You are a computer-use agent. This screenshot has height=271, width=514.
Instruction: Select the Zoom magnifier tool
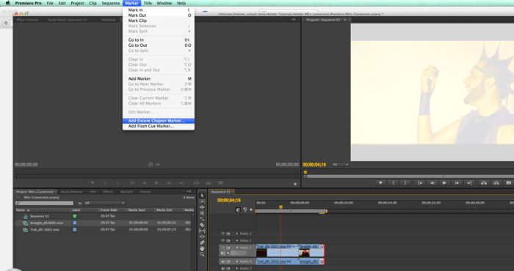tap(202, 254)
